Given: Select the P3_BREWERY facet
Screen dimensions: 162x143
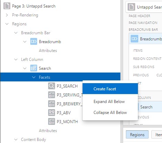Looking at the screenshot, I should pos(70,104).
